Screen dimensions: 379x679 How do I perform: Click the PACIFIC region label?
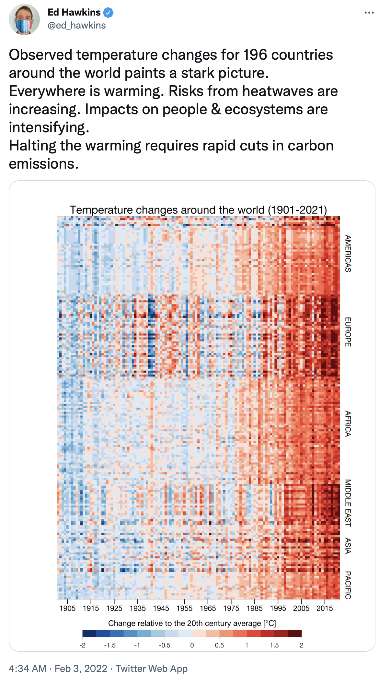tap(348, 585)
